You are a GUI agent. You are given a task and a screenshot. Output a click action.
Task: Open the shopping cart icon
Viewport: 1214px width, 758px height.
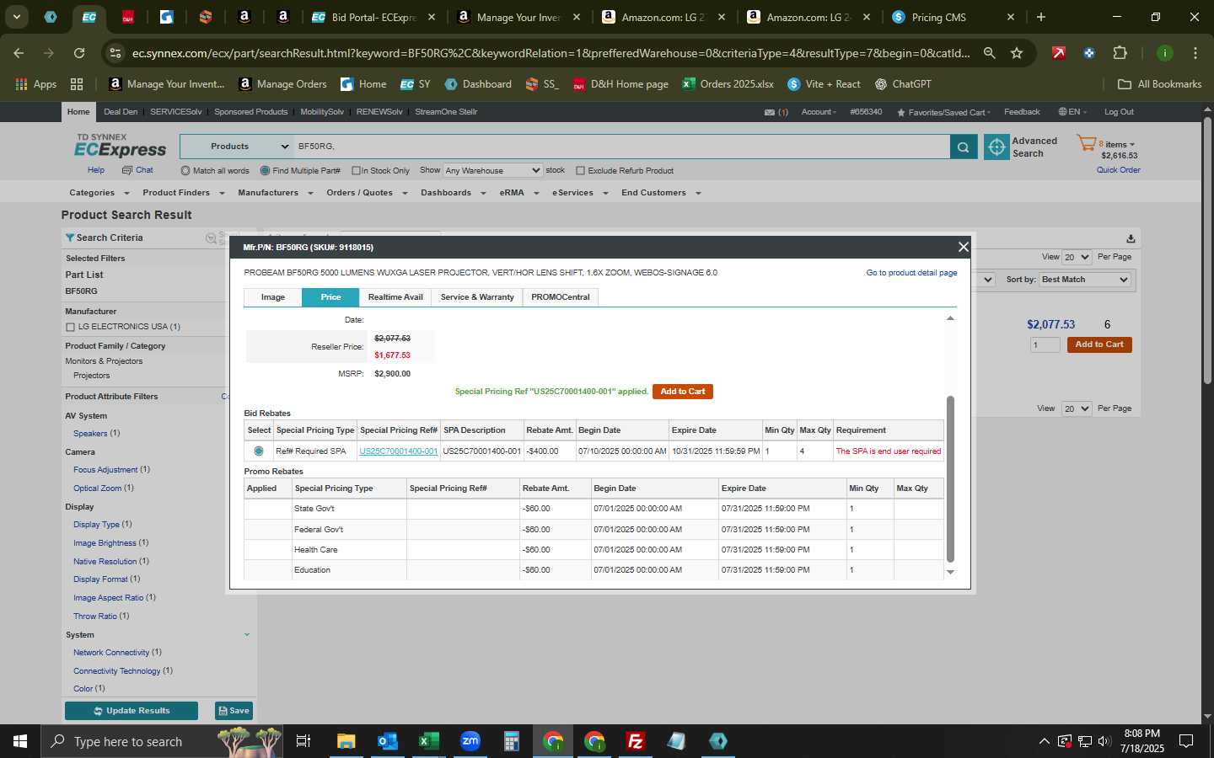click(x=1086, y=143)
